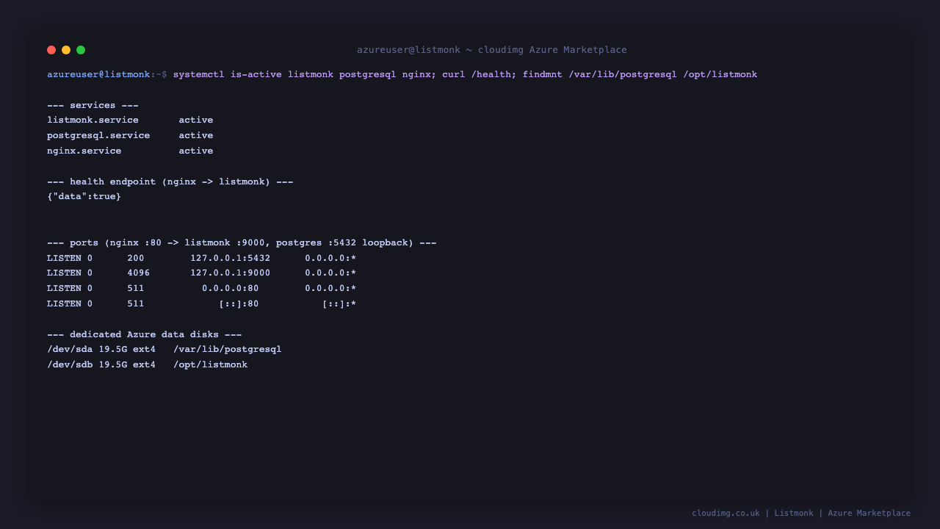Click the findmnt command segment
This screenshot has height=529, width=940.
pyautogui.click(x=640, y=75)
